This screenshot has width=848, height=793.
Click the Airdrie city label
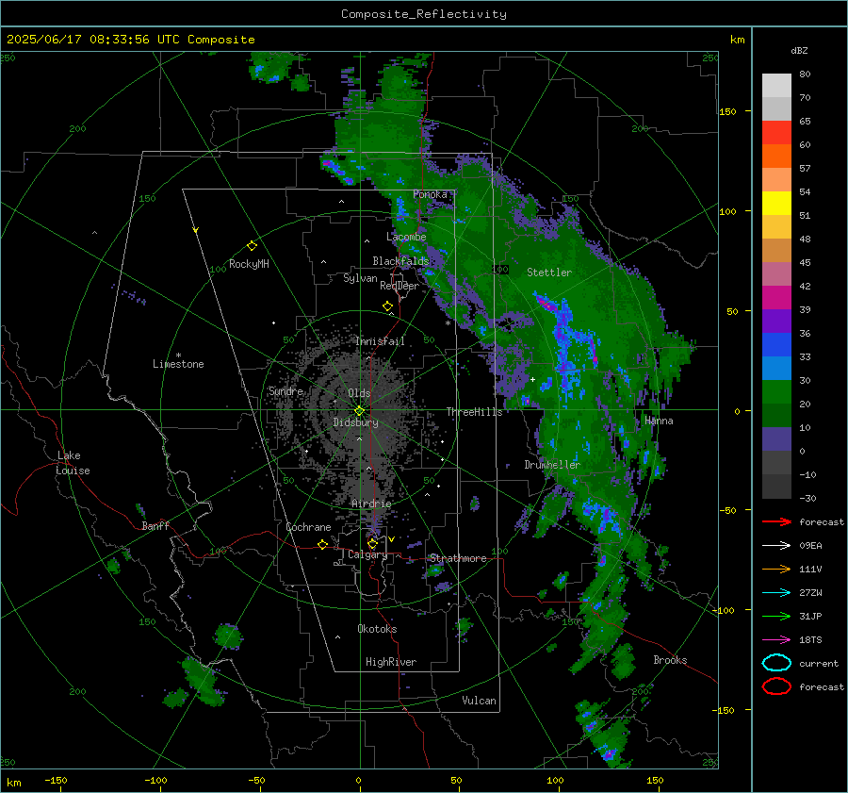coord(371,504)
